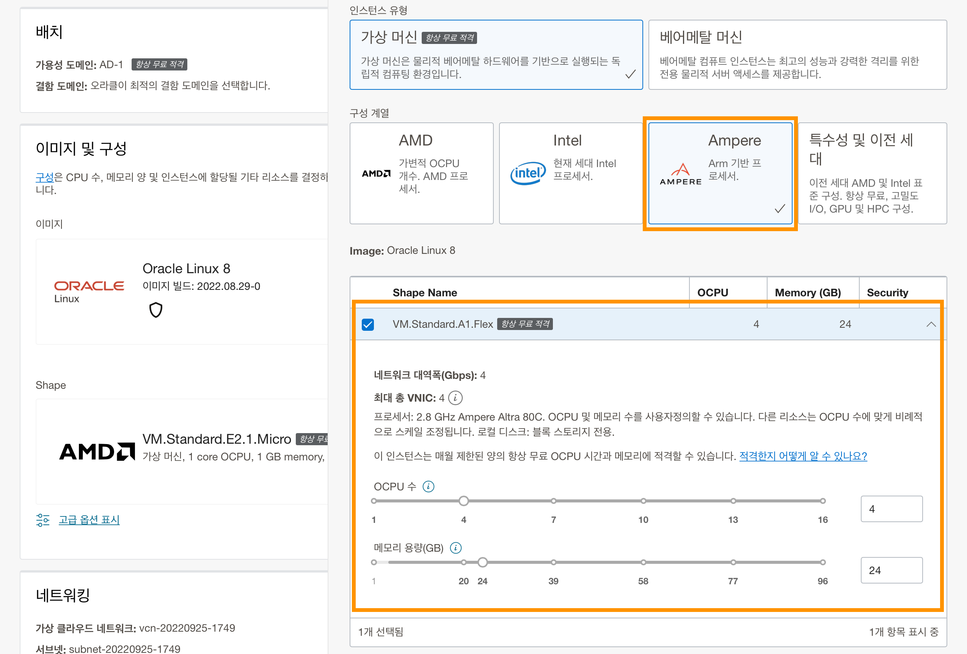Click the Oracle Linux logo

point(89,292)
